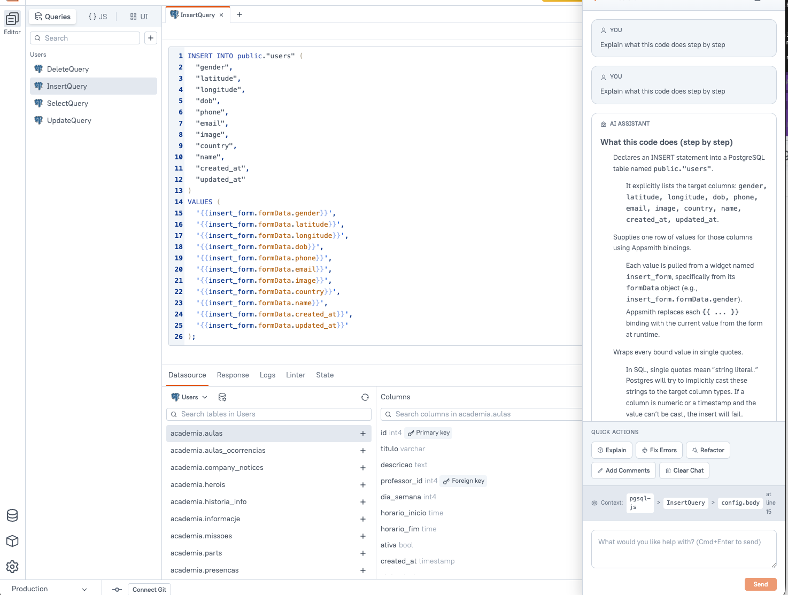Close the InsertQuery tab
Screen dimensions: 788x595
(x=221, y=15)
